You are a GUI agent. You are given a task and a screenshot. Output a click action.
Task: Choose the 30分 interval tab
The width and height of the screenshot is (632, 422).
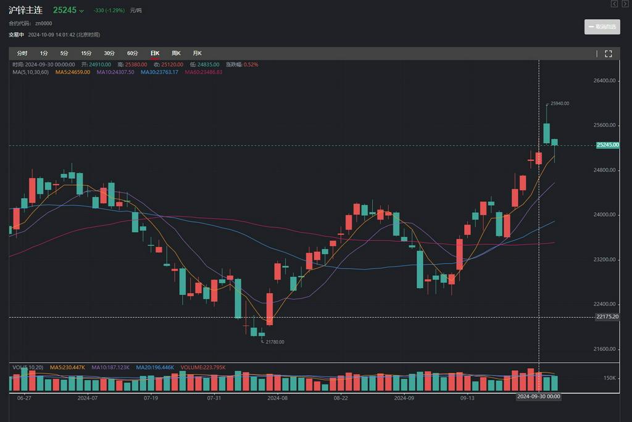pyautogui.click(x=109, y=54)
